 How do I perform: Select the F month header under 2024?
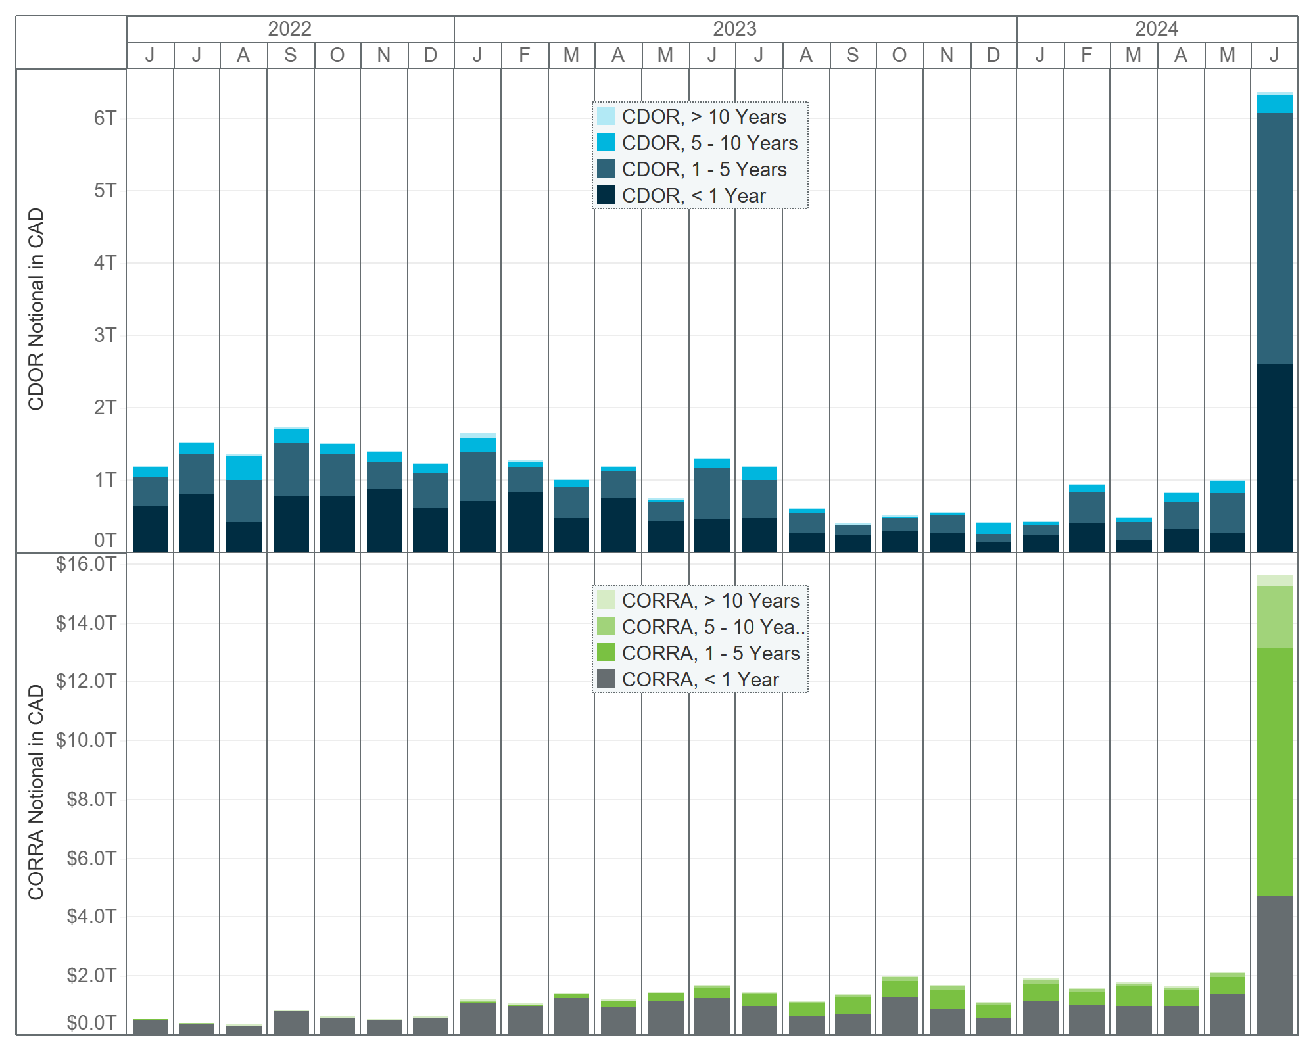pos(1087,55)
